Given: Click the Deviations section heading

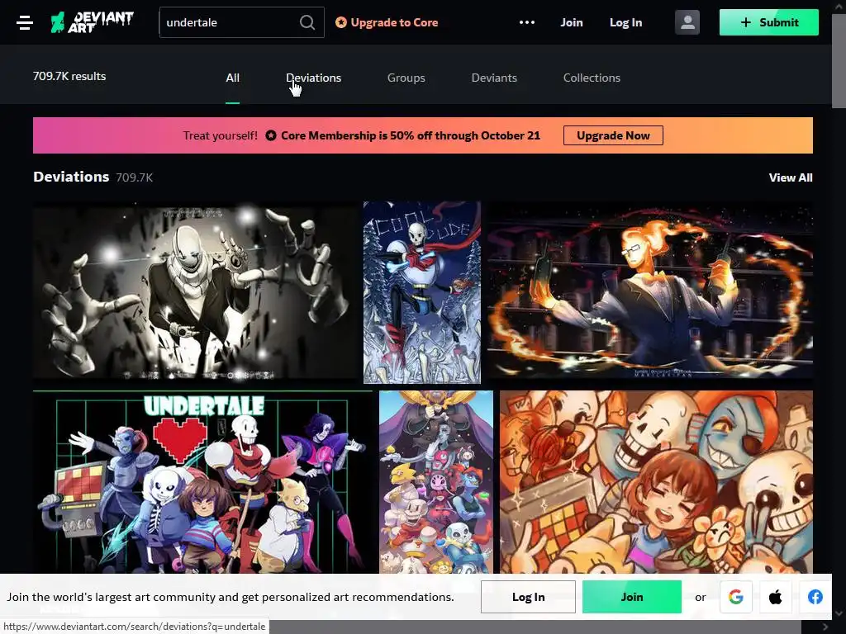Looking at the screenshot, I should click(71, 177).
